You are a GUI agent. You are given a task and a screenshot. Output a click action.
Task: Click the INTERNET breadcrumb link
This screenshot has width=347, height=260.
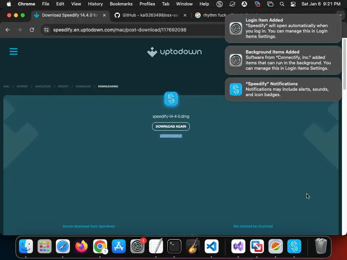(x=22, y=86)
